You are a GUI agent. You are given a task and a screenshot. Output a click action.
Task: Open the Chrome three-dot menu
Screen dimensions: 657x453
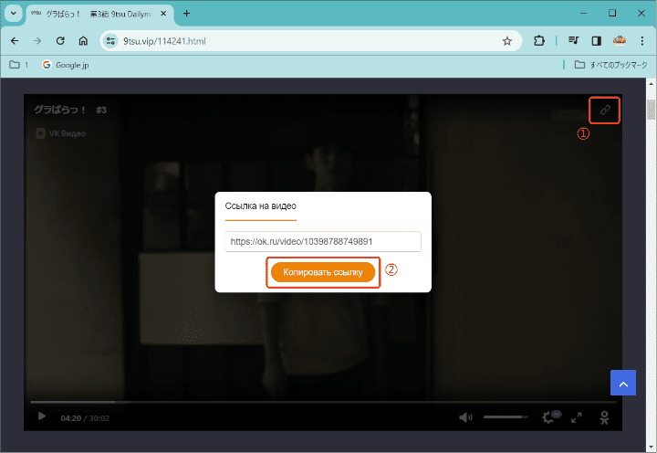click(x=641, y=41)
